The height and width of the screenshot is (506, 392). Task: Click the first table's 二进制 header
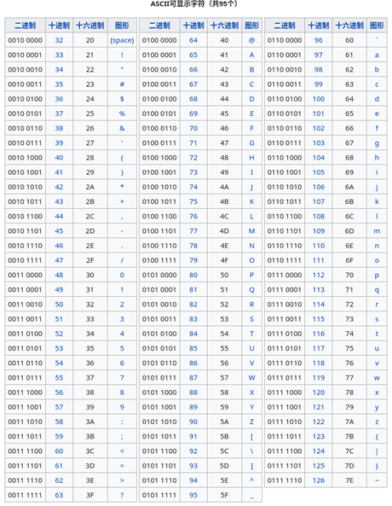pos(26,26)
